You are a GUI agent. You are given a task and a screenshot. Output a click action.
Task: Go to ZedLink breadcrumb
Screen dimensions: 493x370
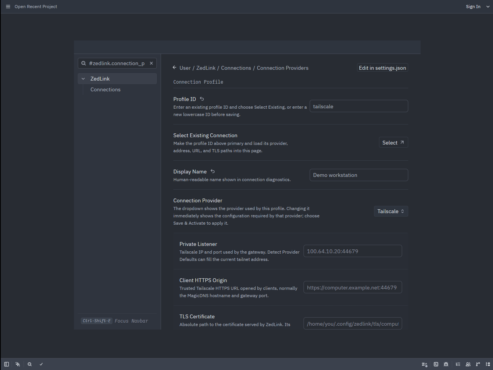pos(206,68)
